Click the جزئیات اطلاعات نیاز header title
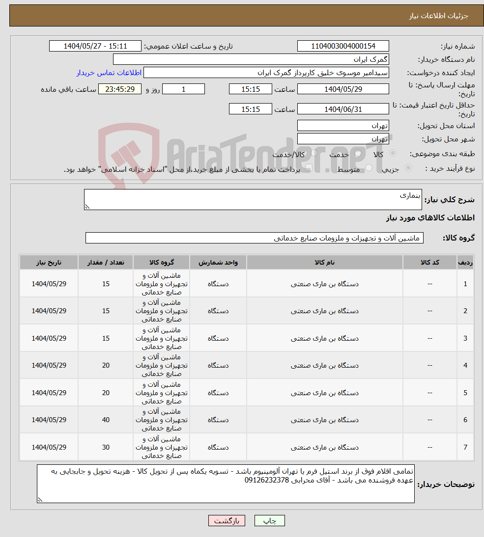Viewport: 484px width, 537px height. tap(438, 16)
